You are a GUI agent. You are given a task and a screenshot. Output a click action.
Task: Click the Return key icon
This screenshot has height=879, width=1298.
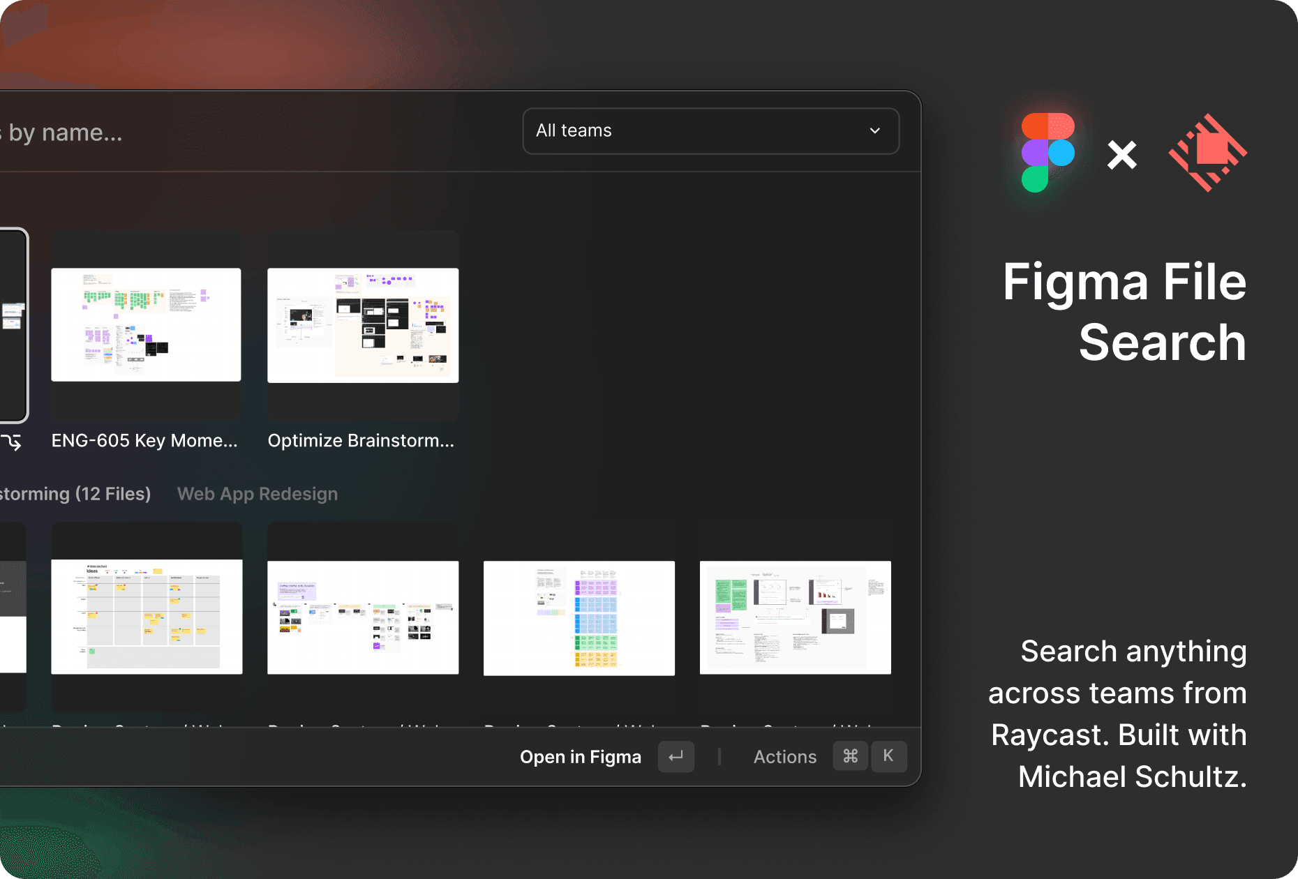pyautogui.click(x=676, y=757)
